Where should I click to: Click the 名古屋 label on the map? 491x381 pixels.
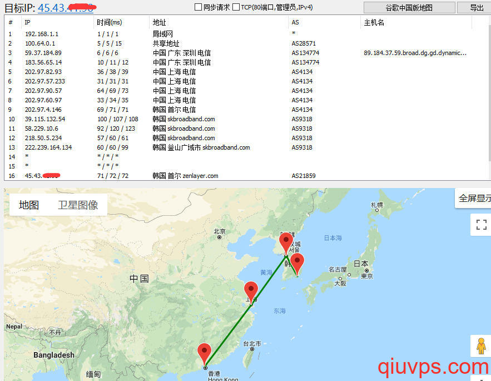pos(338,269)
